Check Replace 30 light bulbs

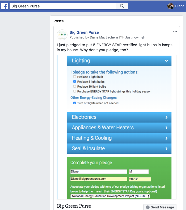pyautogui.click(x=74, y=86)
